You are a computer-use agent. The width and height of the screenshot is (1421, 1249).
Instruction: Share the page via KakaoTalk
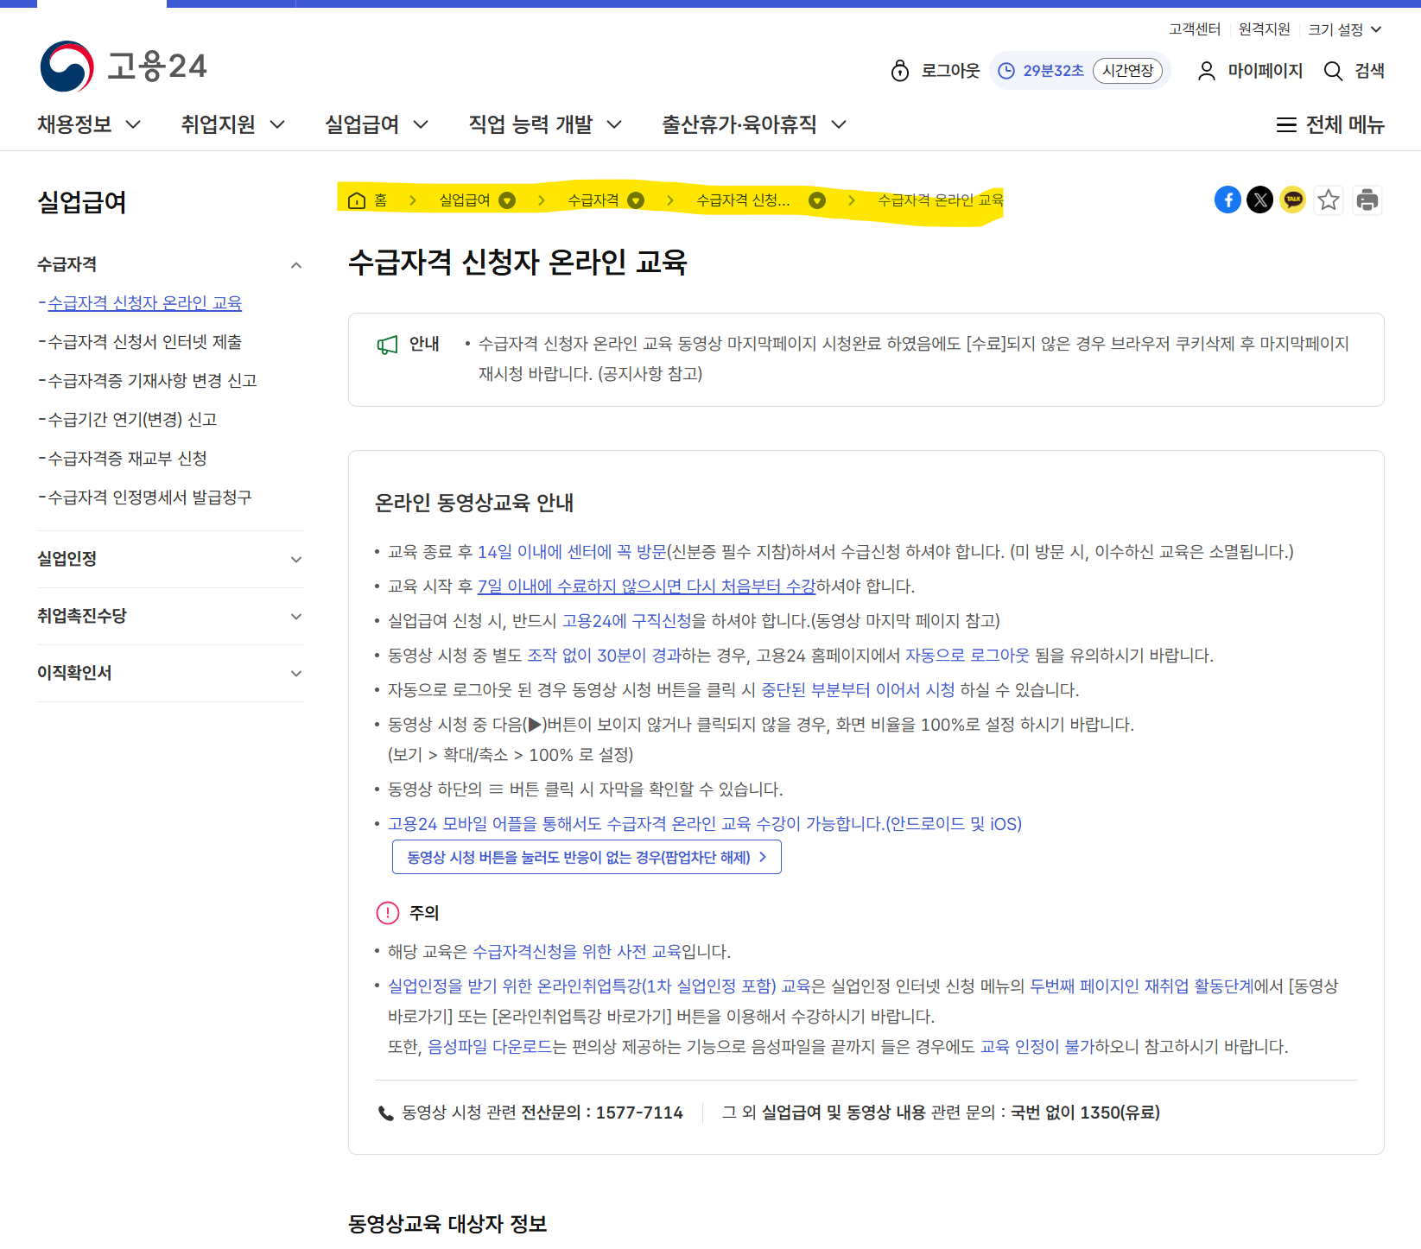(x=1292, y=200)
